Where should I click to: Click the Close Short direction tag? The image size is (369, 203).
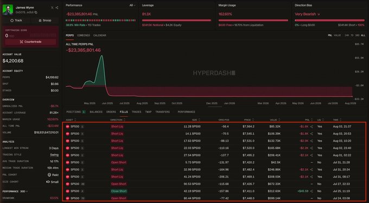[119, 191]
